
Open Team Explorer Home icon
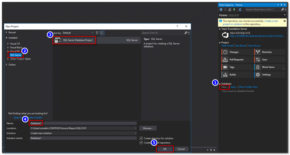point(230,10)
